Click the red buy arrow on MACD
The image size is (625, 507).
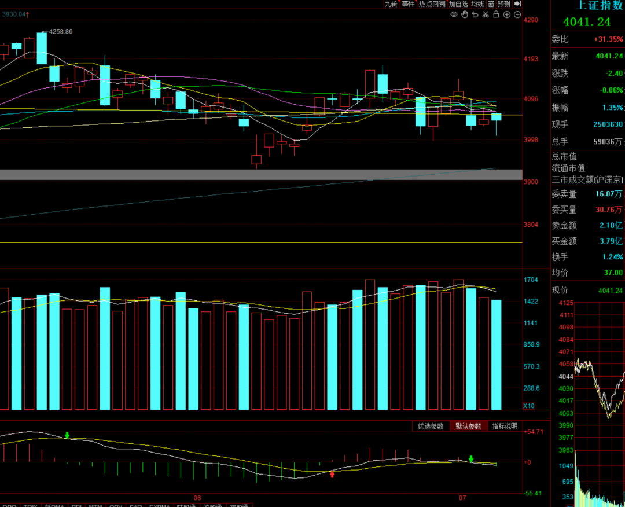tap(332, 474)
